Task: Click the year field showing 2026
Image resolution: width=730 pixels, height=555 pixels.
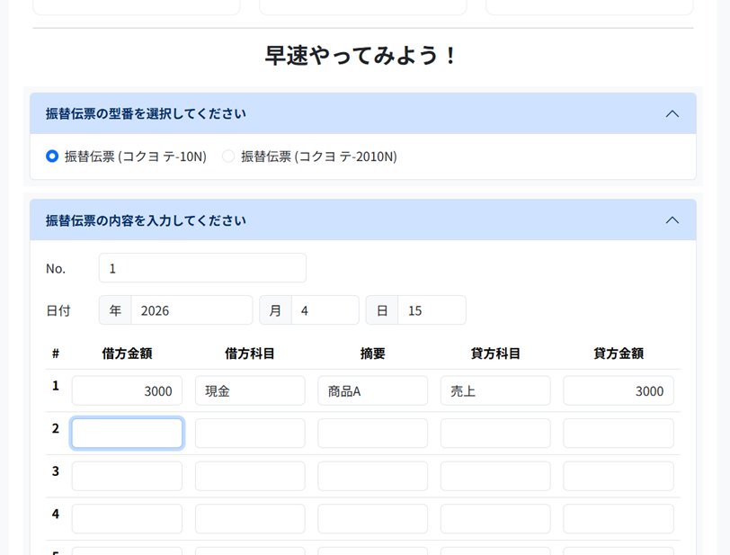Action: tap(191, 310)
